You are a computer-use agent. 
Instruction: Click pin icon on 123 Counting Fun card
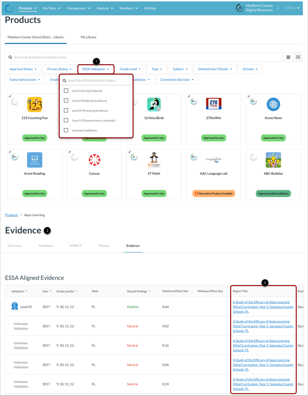pyautogui.click(x=10, y=96)
